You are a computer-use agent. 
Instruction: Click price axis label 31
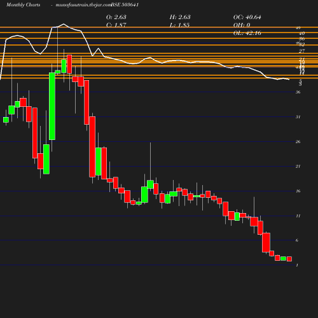point(298,117)
